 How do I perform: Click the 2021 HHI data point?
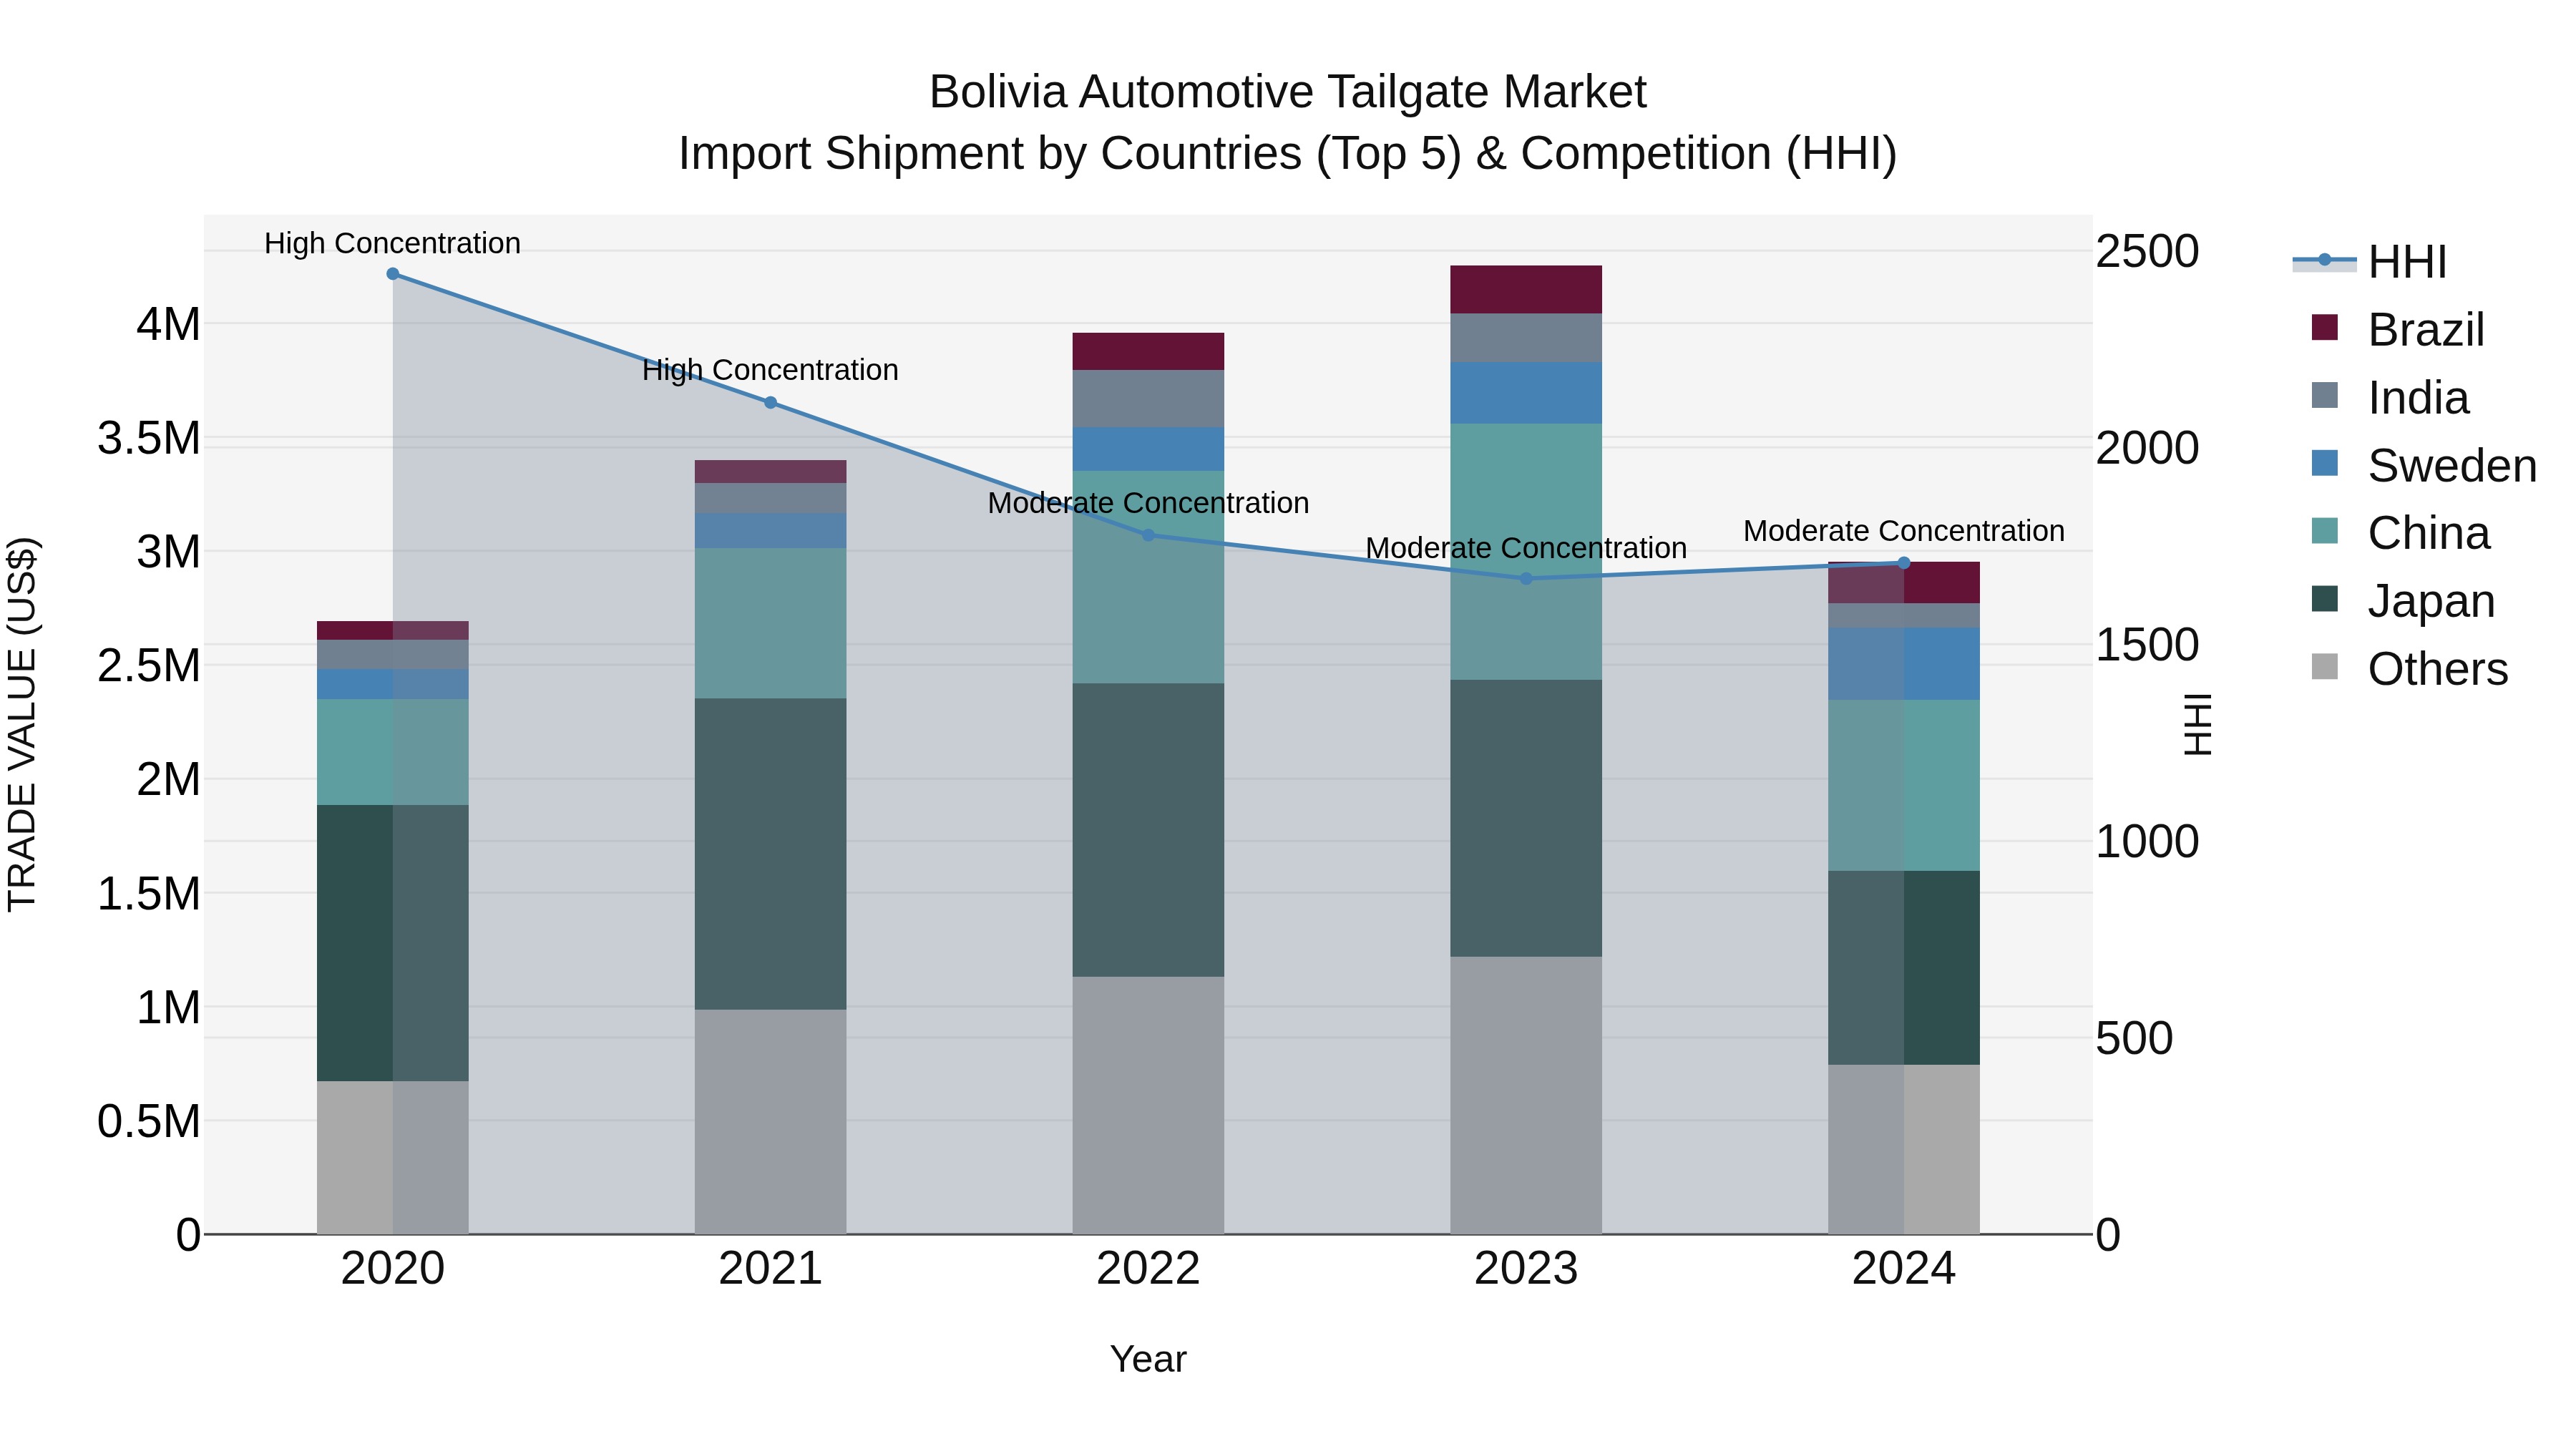point(770,403)
